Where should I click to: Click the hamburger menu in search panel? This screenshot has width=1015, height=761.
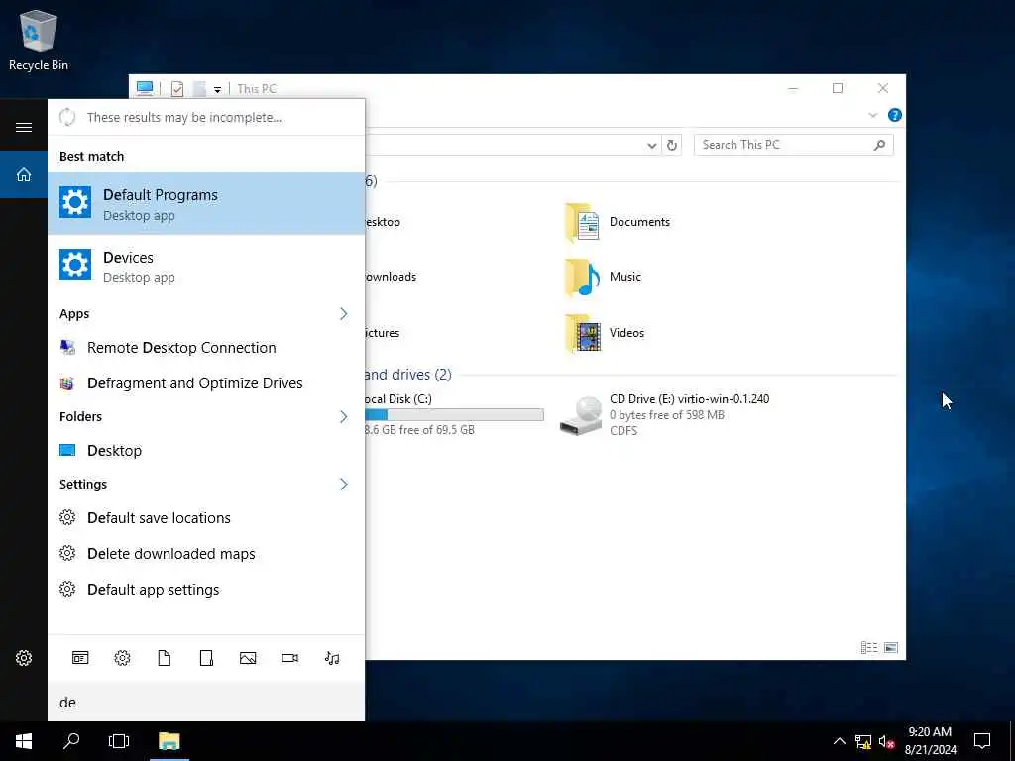coord(24,127)
